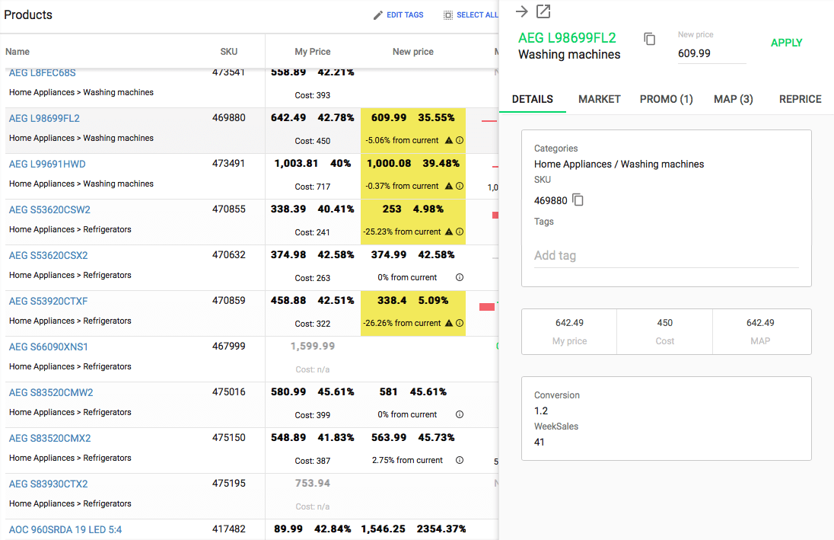
Task: Copy the AEG L98699FL2 name in details panel
Action: point(649,39)
